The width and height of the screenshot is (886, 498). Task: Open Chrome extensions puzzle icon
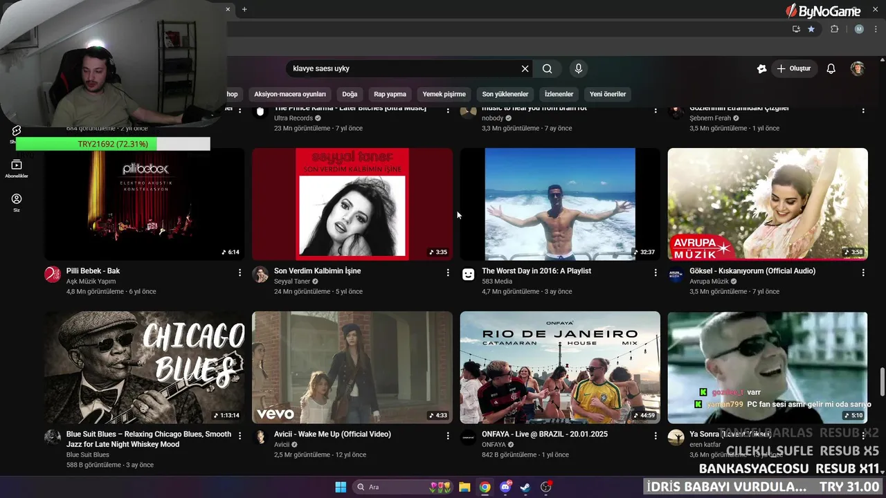pos(834,29)
